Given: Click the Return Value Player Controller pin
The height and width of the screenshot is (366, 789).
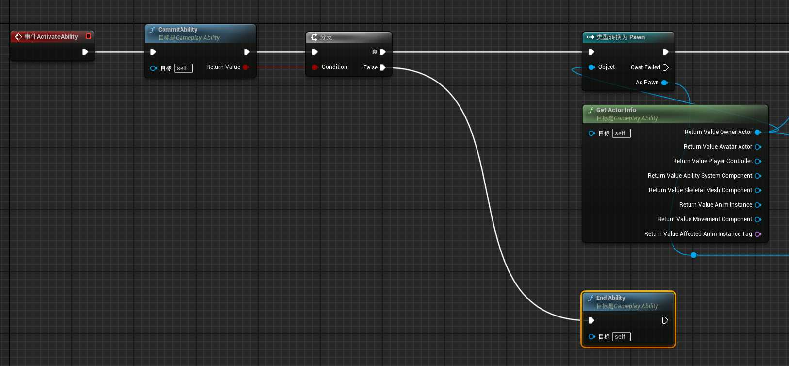Looking at the screenshot, I should pos(757,161).
